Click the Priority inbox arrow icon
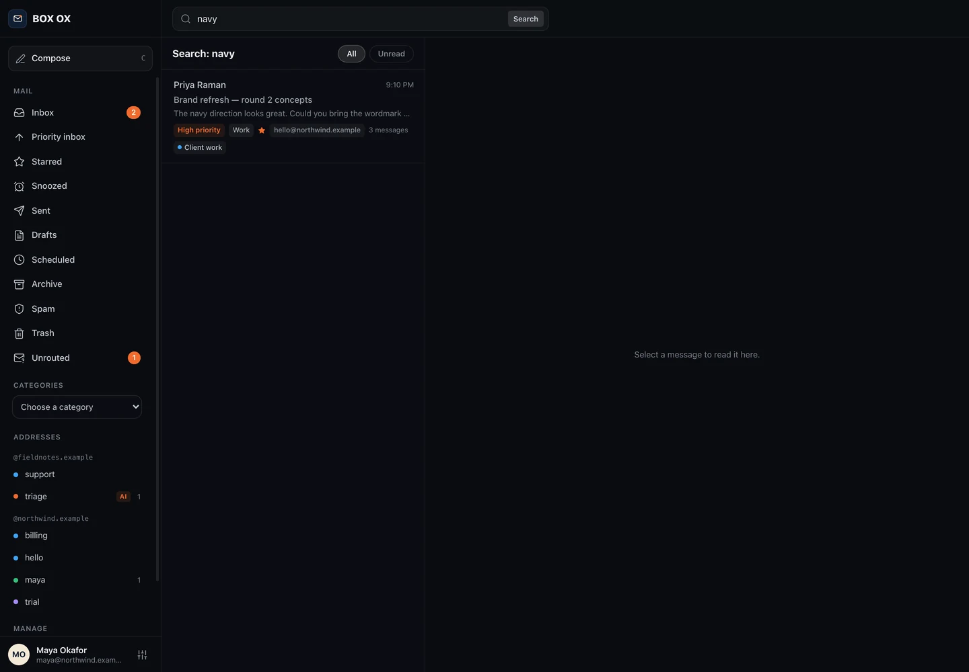The image size is (969, 672). pyautogui.click(x=20, y=137)
